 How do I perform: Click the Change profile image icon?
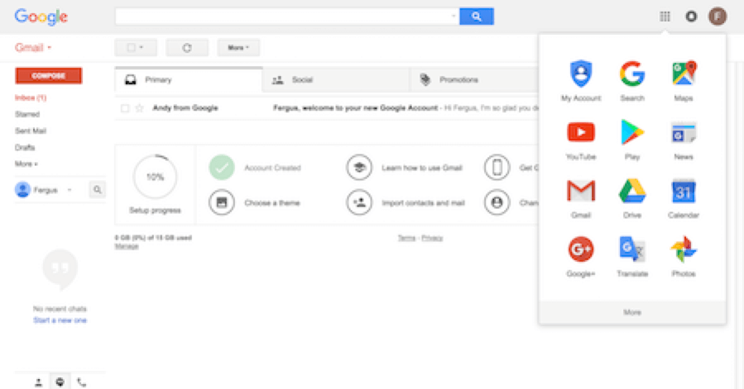point(497,202)
